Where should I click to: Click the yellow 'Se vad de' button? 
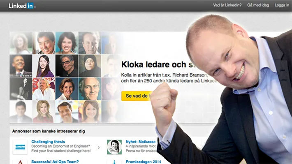click(x=137, y=96)
